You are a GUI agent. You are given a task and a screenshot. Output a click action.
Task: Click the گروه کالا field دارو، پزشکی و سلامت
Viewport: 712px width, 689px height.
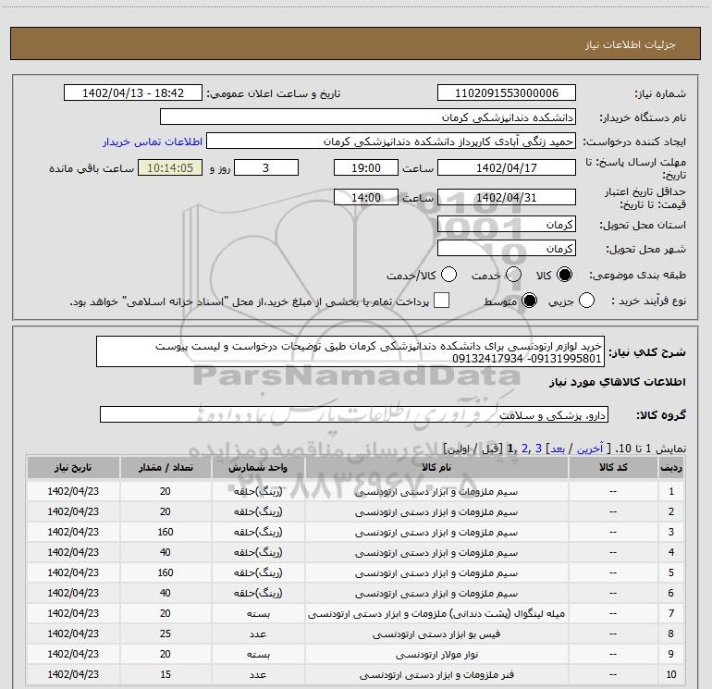tap(354, 414)
